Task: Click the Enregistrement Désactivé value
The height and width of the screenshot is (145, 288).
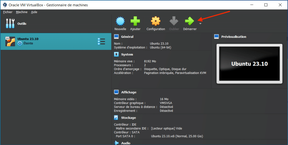Action: 166,111
